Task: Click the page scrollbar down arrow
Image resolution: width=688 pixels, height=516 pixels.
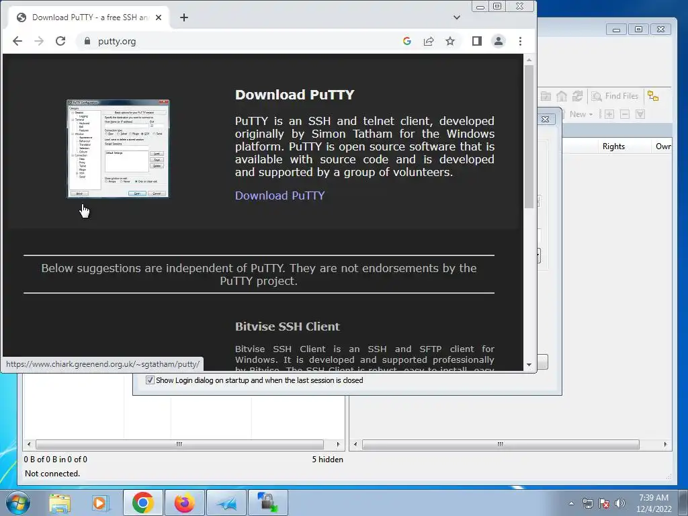Action: point(529,365)
